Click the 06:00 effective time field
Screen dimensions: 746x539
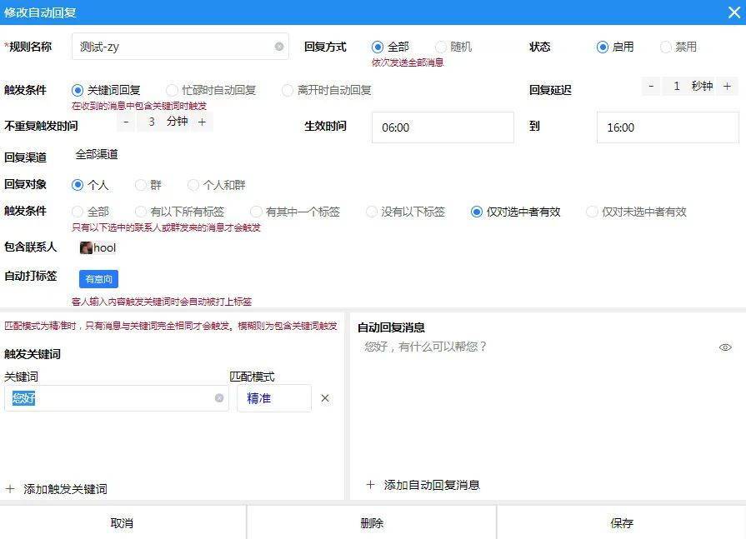[442, 127]
